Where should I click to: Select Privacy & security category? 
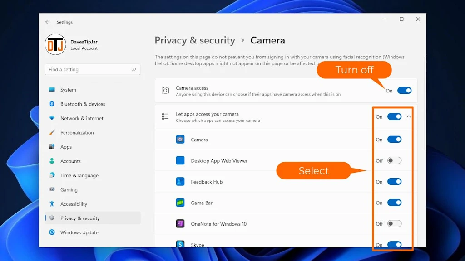pos(93,218)
